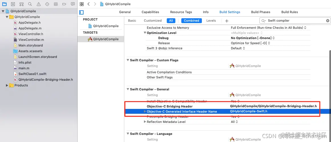Open Install Objective-C Compatibility Header Yes dropdown

[x=235, y=101]
